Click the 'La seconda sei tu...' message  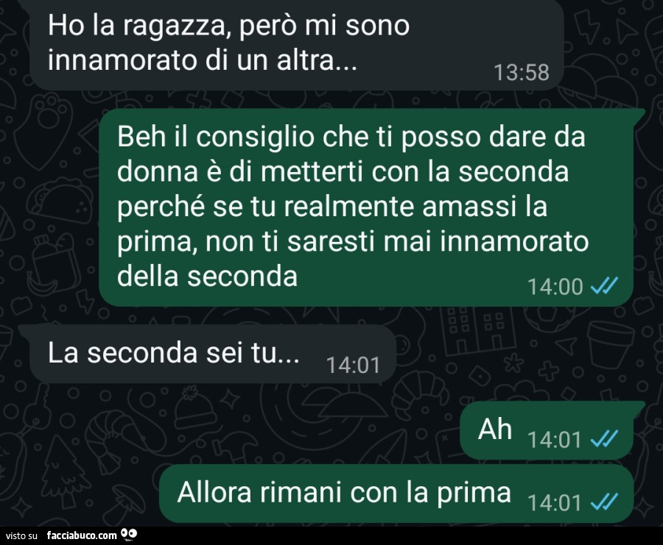(213, 354)
